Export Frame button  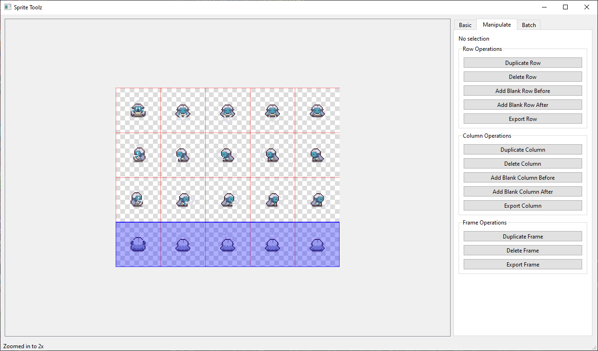pyautogui.click(x=522, y=264)
